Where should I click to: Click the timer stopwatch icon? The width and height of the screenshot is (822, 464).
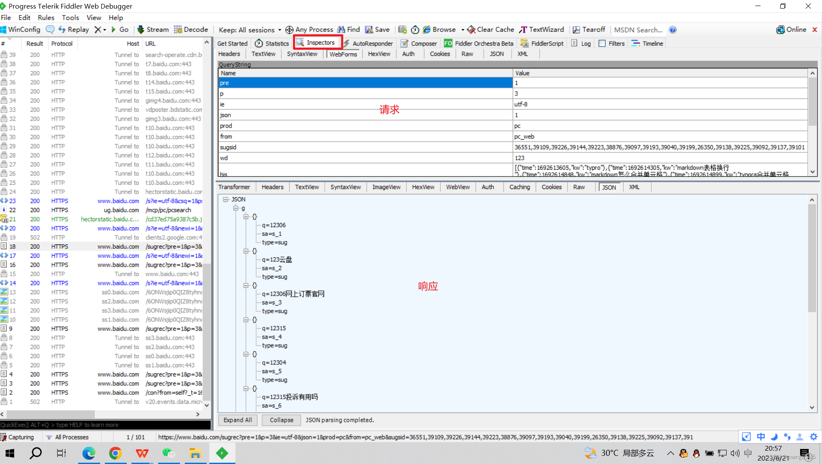(x=415, y=30)
